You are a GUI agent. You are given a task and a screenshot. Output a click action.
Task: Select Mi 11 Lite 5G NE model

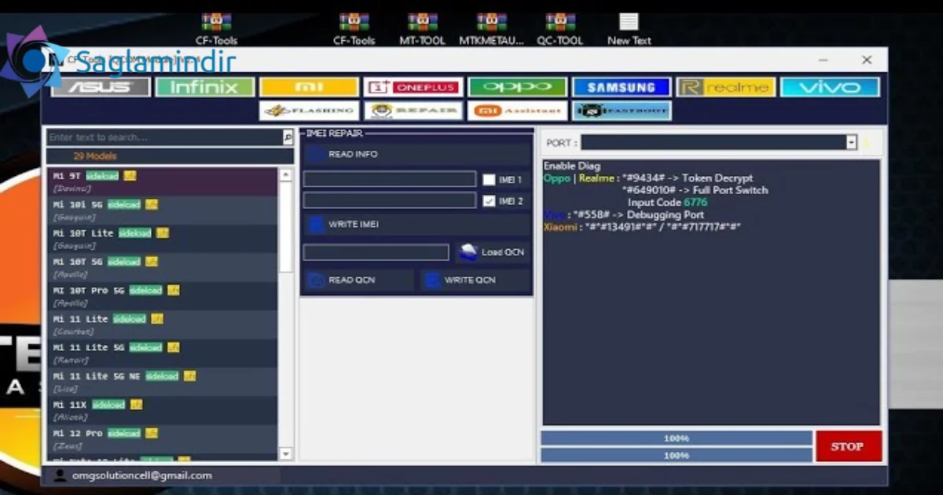[162, 382]
